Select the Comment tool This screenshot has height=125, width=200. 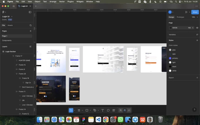point(108,110)
